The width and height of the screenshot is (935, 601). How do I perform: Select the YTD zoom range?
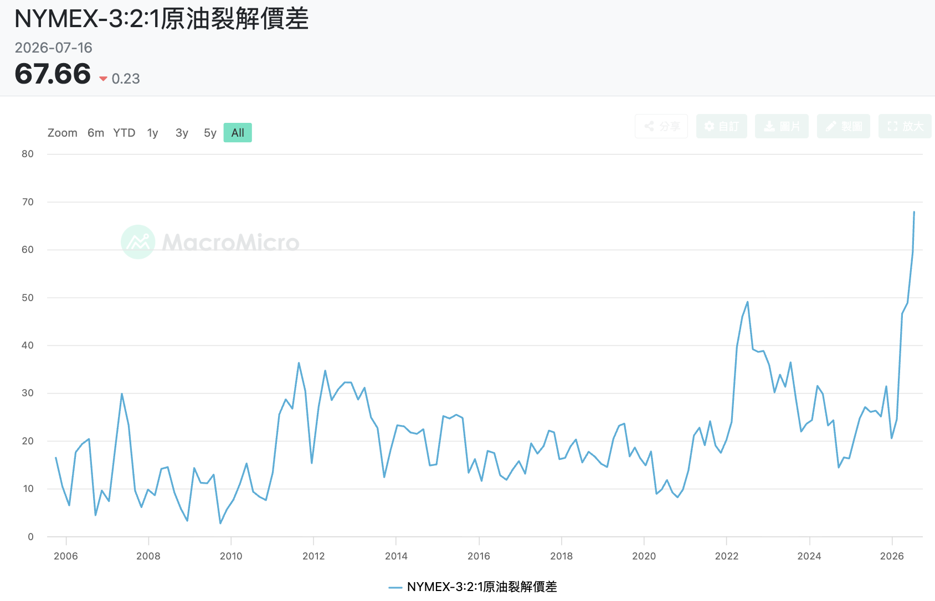tap(124, 133)
